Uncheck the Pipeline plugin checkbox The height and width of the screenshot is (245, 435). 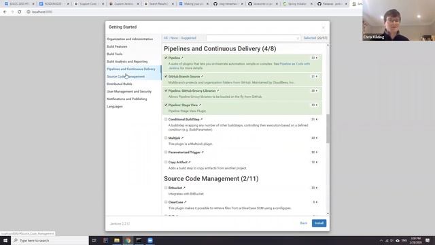166,58
